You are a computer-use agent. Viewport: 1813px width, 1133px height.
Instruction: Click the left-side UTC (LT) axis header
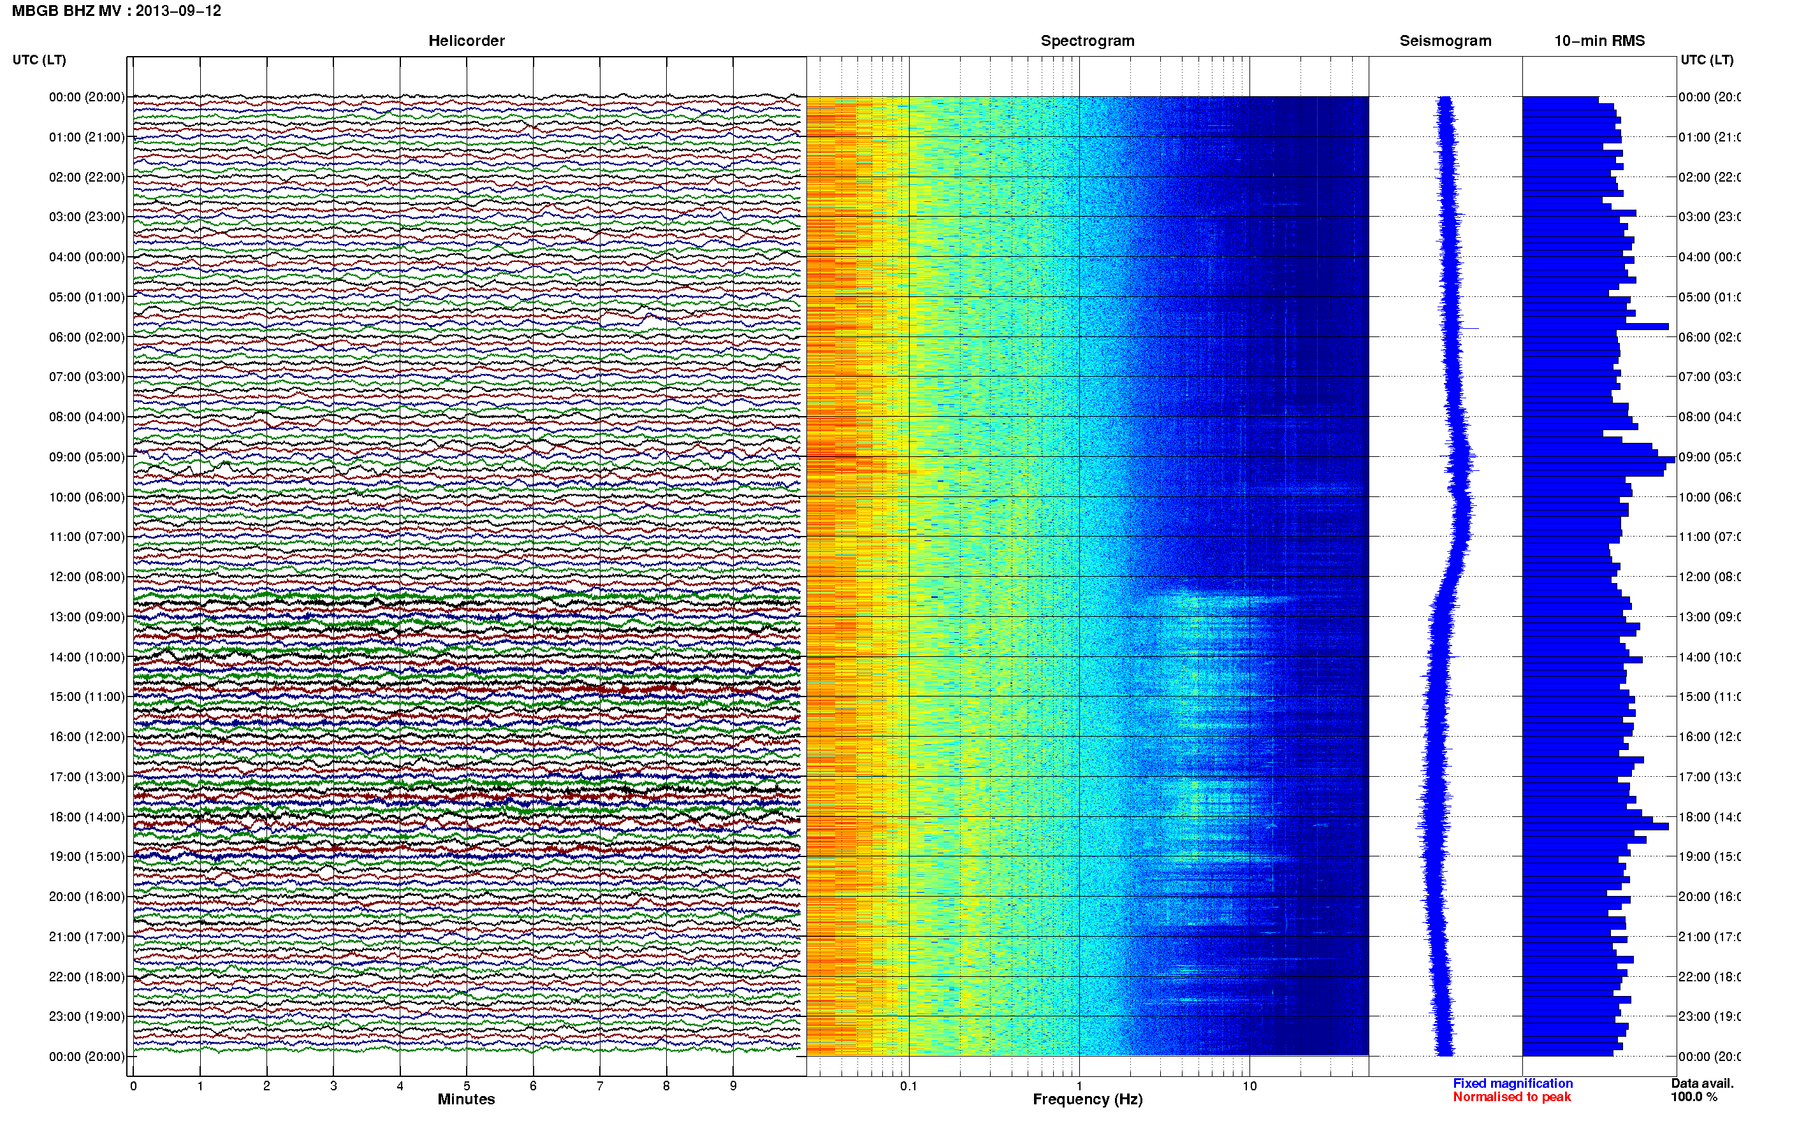point(39,59)
